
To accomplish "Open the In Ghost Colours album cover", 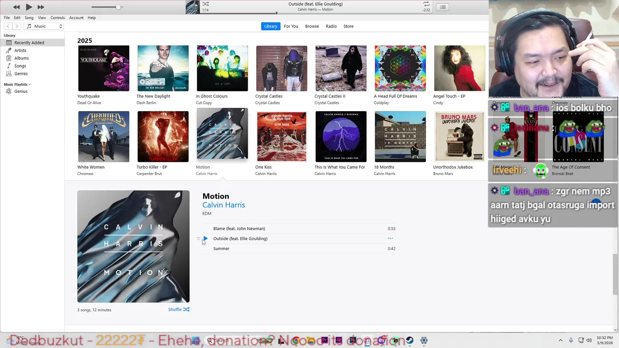I will pyautogui.click(x=222, y=68).
